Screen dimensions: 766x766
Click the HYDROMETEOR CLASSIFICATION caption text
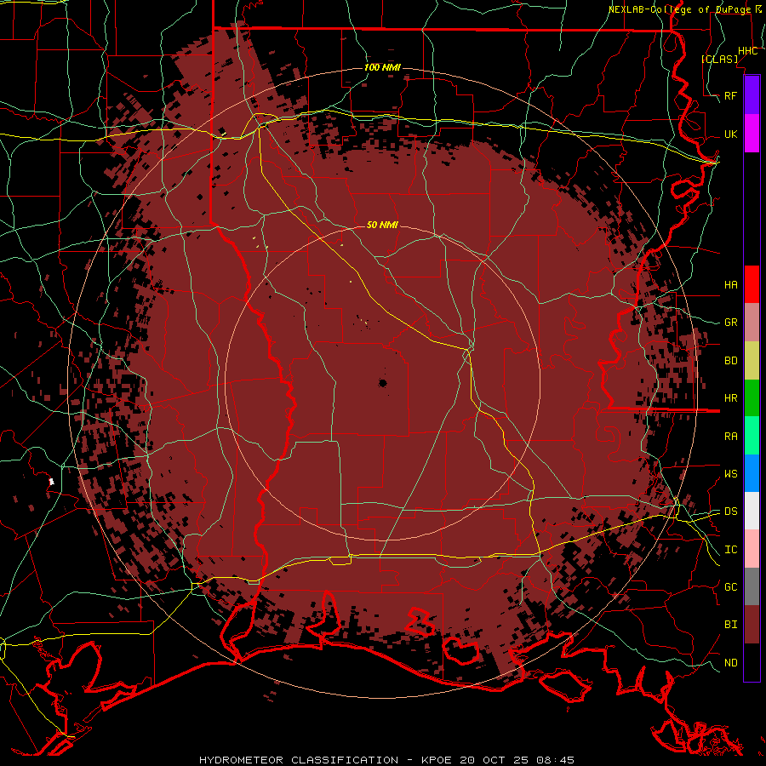(x=299, y=760)
